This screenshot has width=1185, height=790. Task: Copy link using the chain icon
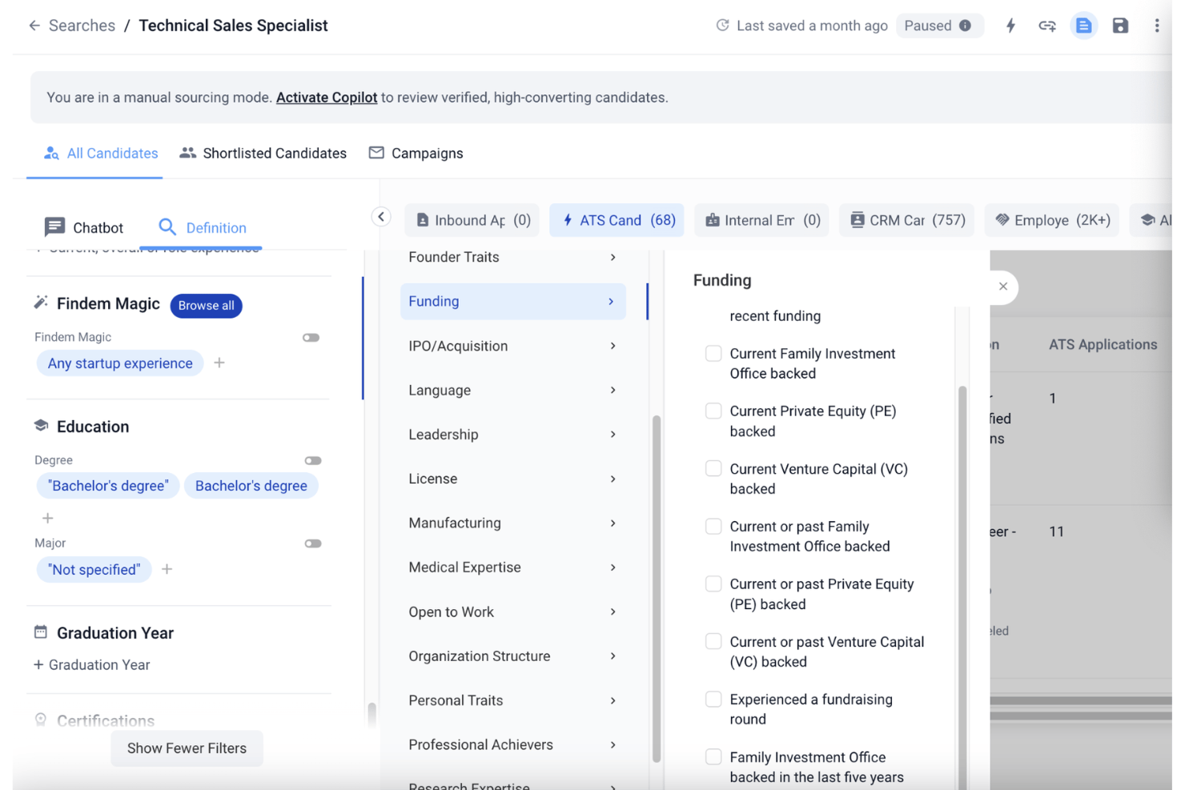1046,26
